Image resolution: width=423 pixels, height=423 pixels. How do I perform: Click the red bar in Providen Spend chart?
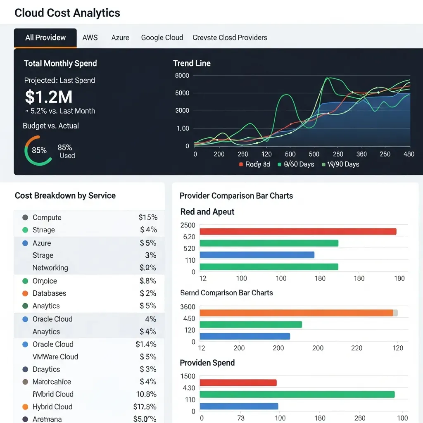[x=238, y=383]
